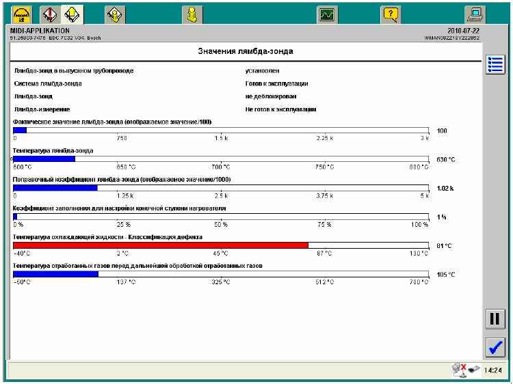
Task: Open the green graph monitor icon
Action: (x=327, y=13)
